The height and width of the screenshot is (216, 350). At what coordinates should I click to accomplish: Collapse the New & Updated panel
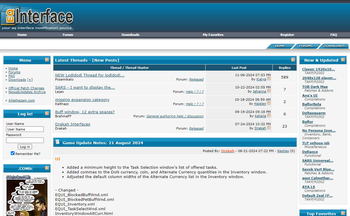tap(343, 60)
